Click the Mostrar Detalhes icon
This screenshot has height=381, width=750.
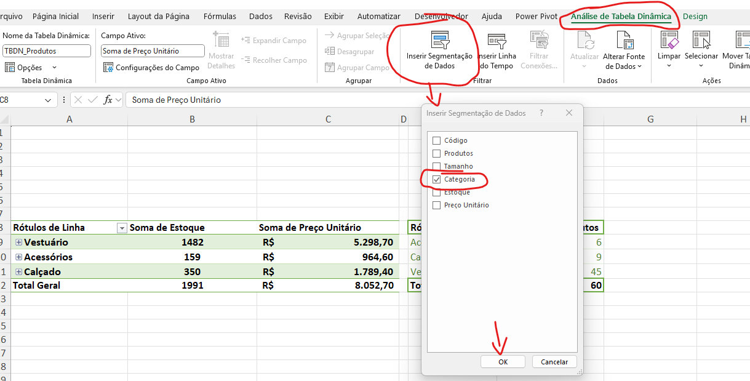coord(221,40)
